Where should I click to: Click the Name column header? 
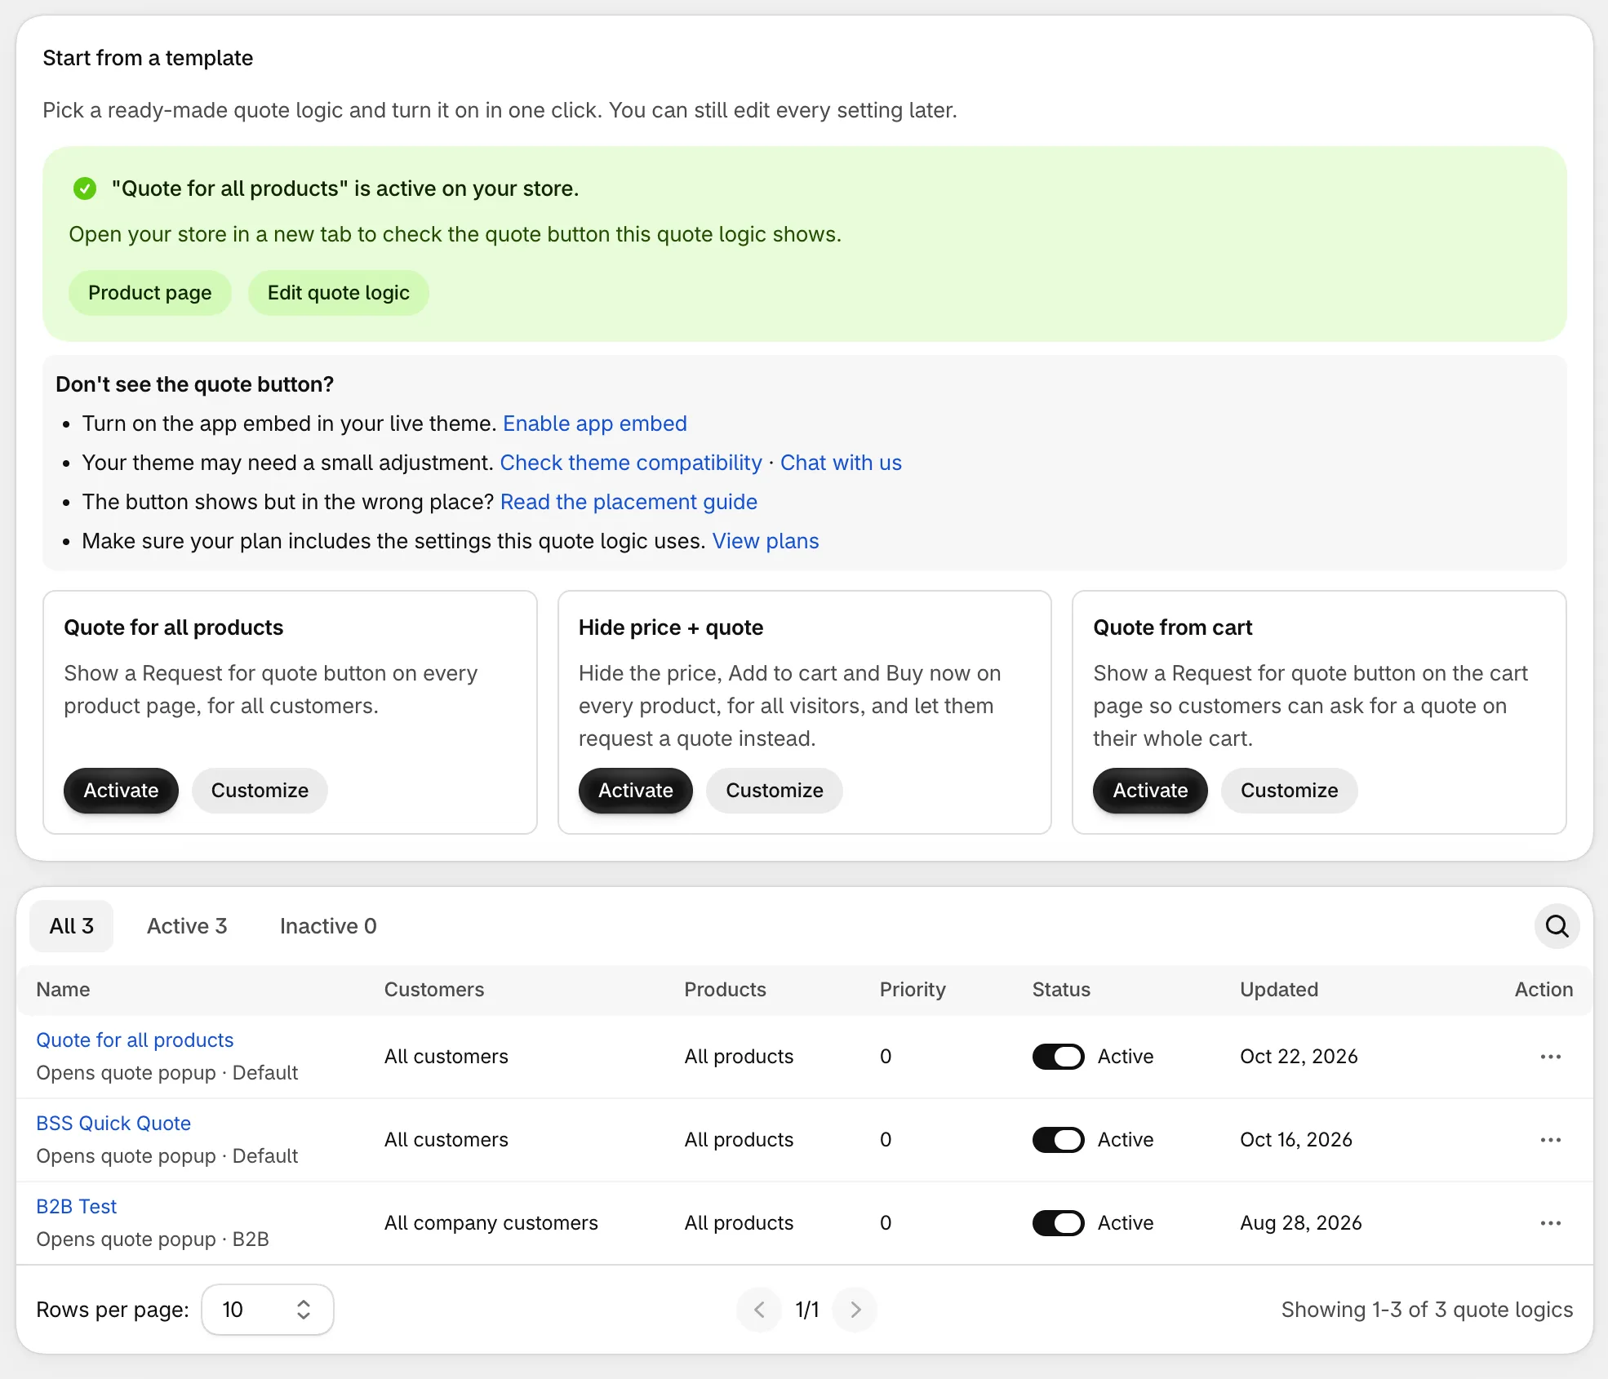click(63, 990)
